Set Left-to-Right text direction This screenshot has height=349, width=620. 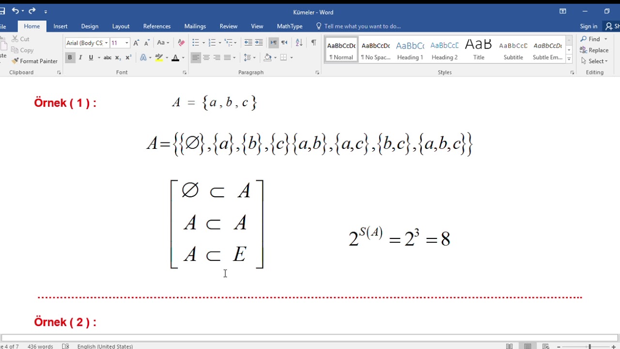[274, 43]
